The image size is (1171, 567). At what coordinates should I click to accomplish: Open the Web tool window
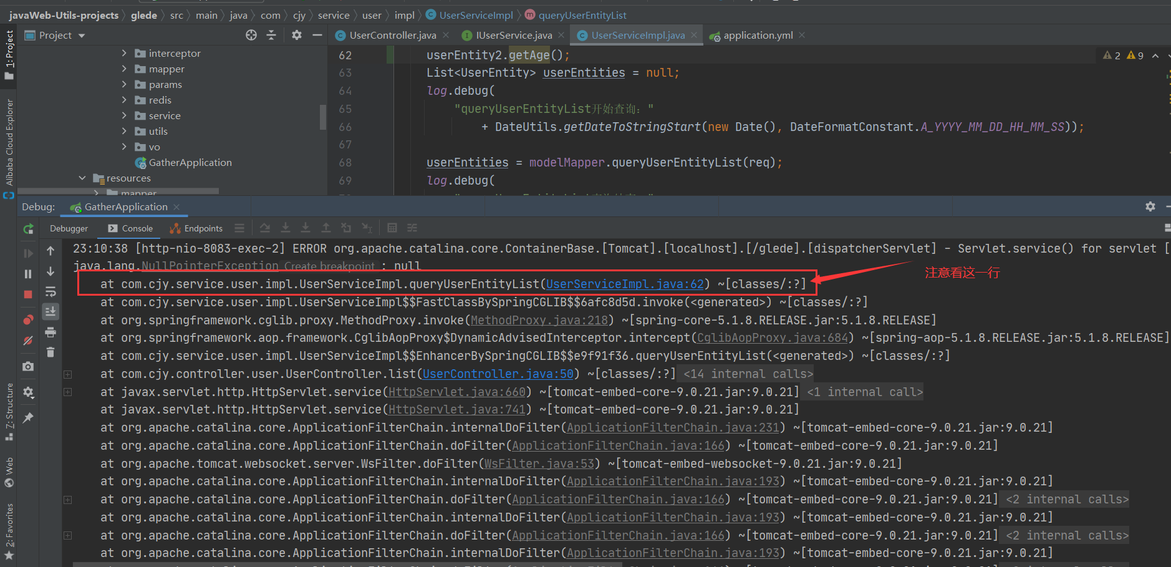pos(9,472)
